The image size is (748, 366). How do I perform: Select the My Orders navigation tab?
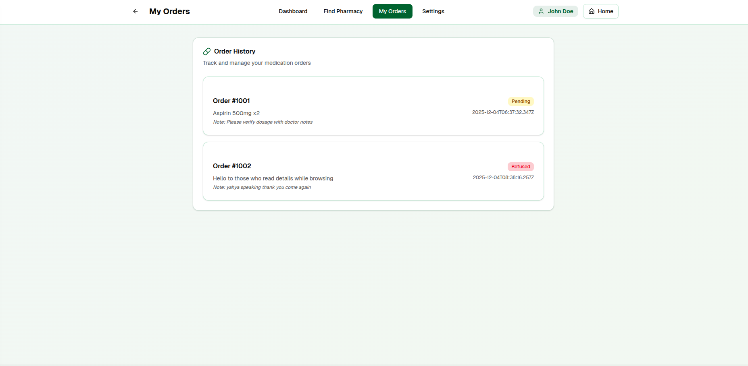[392, 11]
